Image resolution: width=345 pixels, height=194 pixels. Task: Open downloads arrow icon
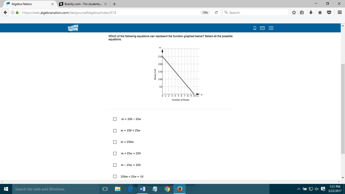coord(311,12)
